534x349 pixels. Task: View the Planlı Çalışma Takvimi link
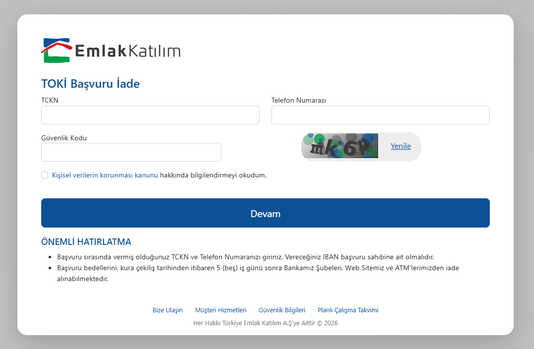coord(348,310)
